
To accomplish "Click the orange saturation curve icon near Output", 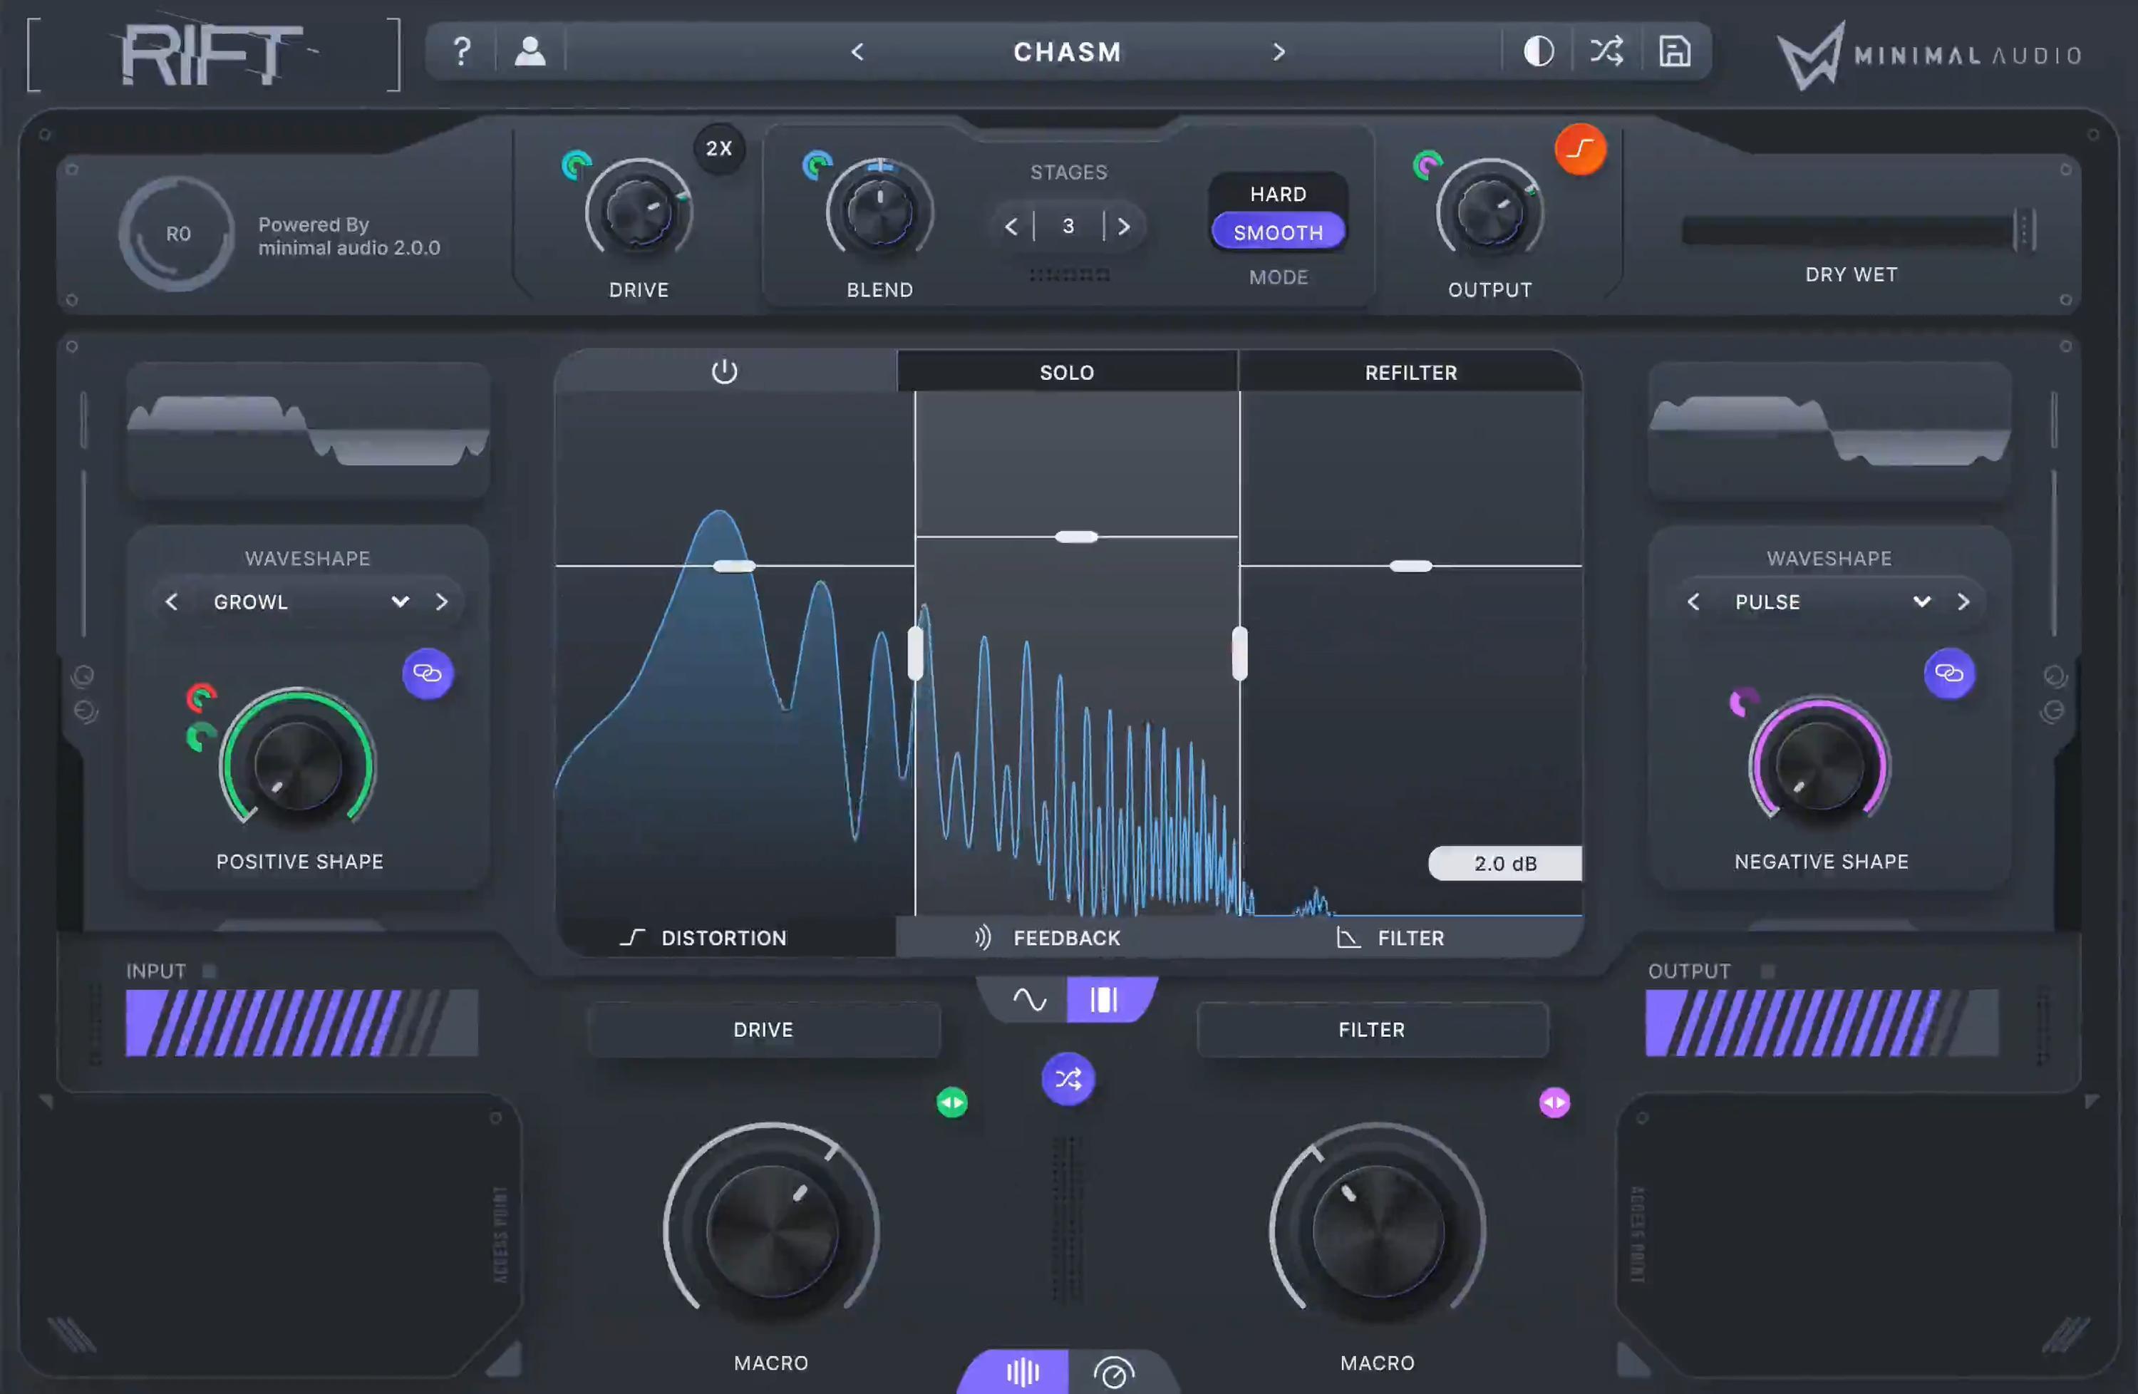I will click(x=1580, y=149).
